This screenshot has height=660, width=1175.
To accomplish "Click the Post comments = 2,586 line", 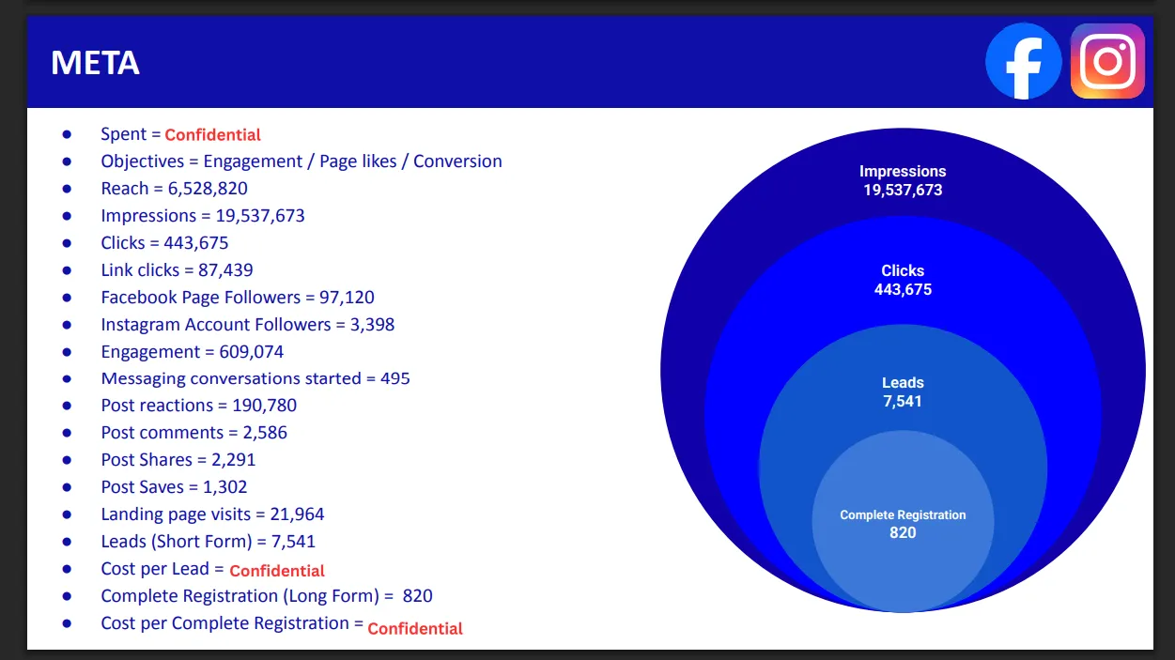I will (194, 433).
